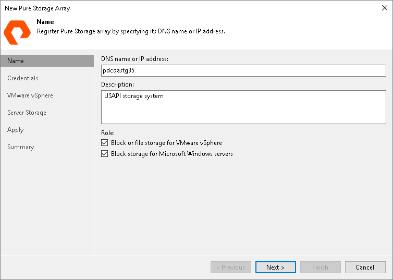Viewport: 393px width, 280px height.
Task: Click into the Description text box
Action: tap(243, 107)
